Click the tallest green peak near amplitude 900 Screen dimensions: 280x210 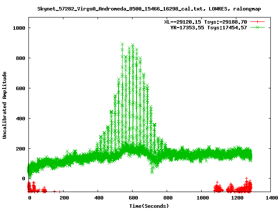(122, 44)
